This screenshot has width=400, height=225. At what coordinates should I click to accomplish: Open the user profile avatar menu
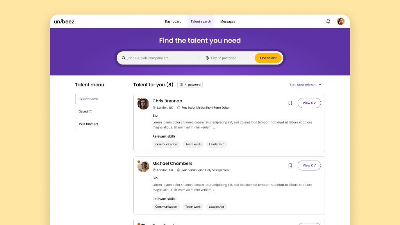pyautogui.click(x=341, y=21)
